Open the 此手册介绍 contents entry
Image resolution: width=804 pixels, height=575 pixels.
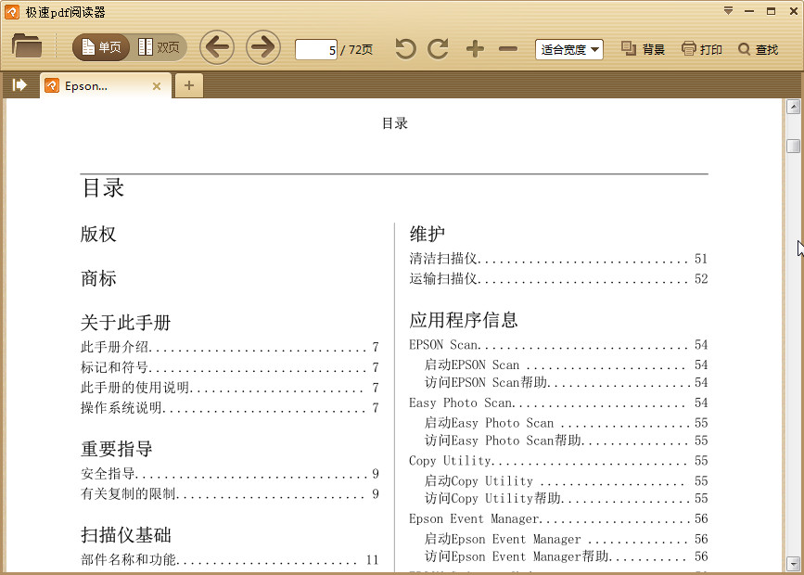pyautogui.click(x=230, y=347)
